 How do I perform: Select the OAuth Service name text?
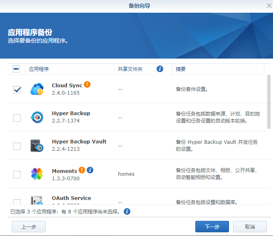point(72,198)
